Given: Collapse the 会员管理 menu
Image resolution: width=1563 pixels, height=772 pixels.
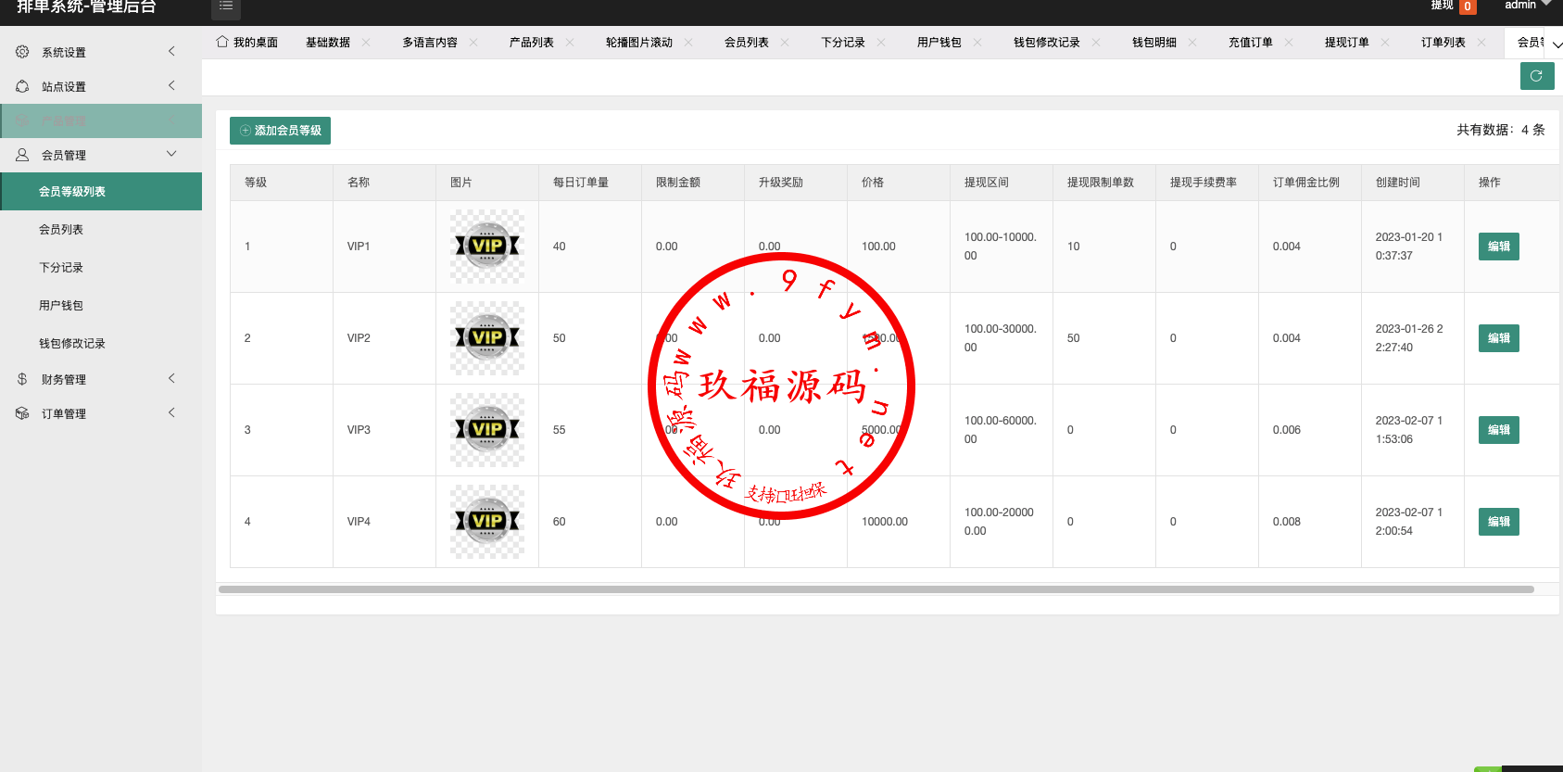Looking at the screenshot, I should 171,154.
